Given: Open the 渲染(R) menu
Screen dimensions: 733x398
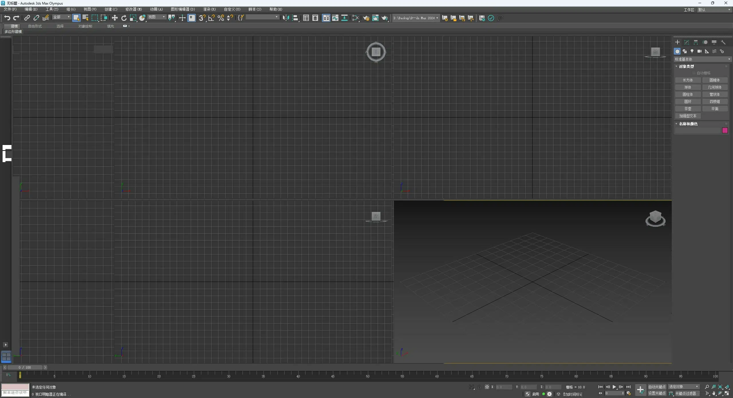Looking at the screenshot, I should tap(209, 9).
